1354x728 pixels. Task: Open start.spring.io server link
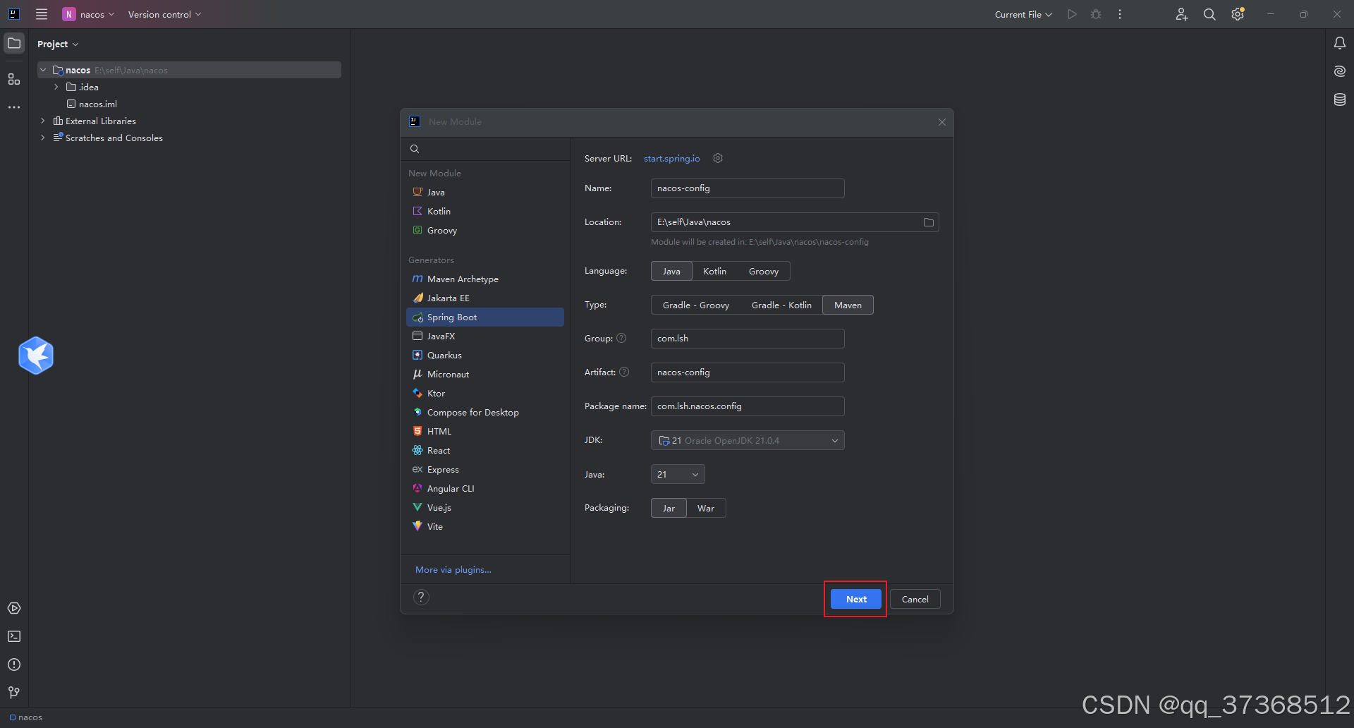point(671,159)
